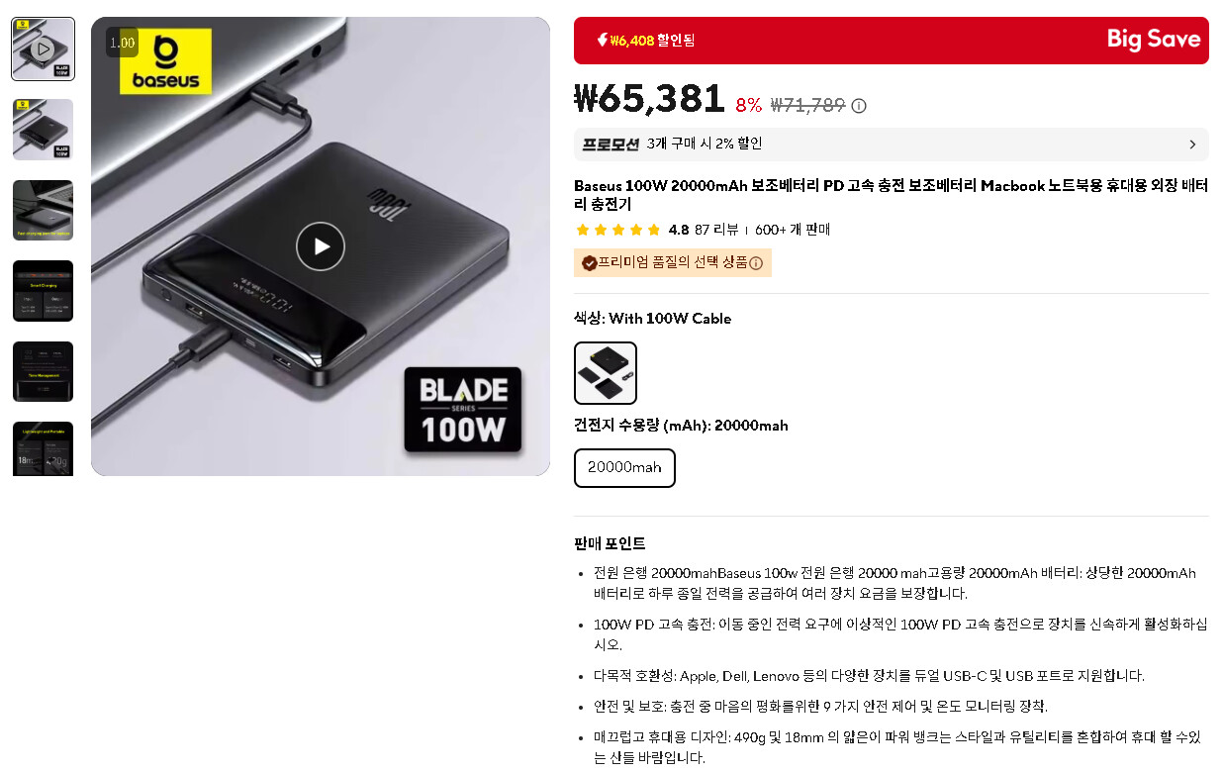
Task: View the fourth thumbnail about Smart Charging
Action: 43,291
